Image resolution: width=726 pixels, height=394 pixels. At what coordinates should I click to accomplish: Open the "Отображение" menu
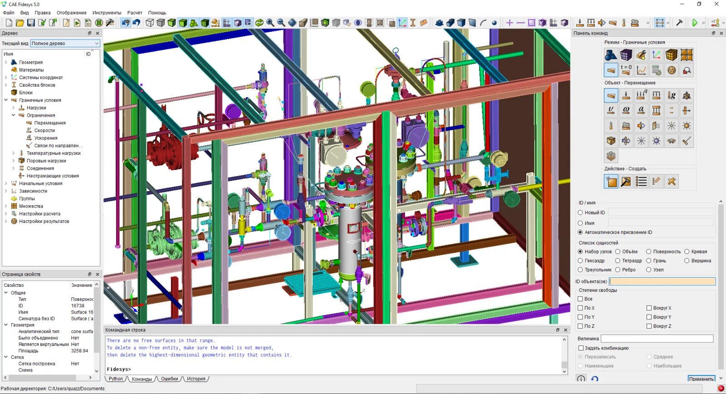(72, 13)
